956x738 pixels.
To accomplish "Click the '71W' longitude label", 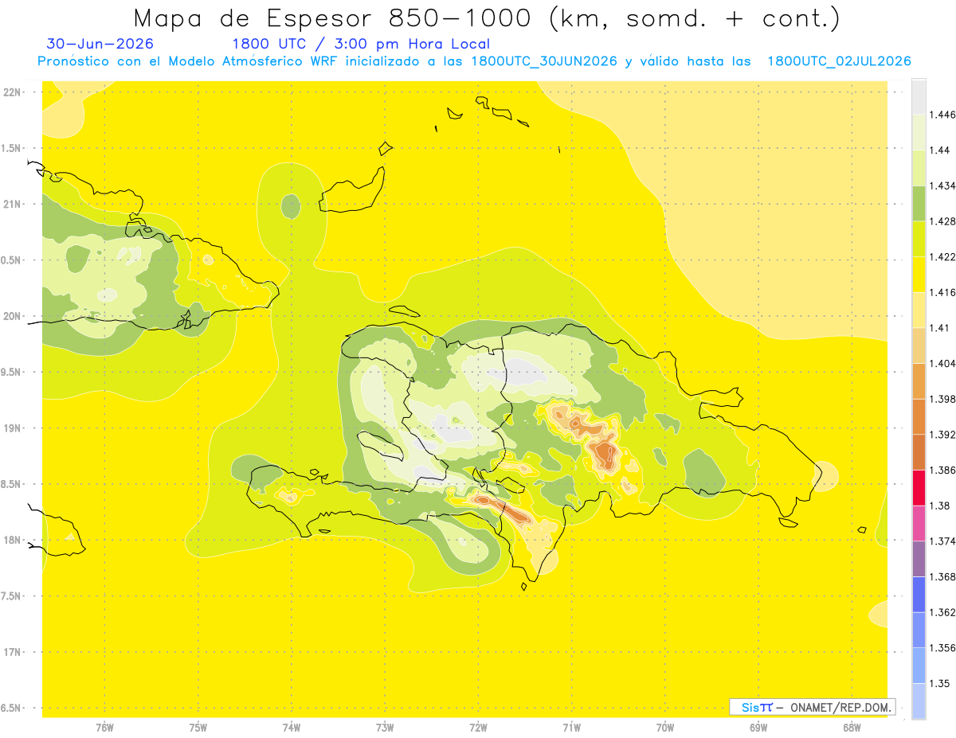I will coord(571,728).
